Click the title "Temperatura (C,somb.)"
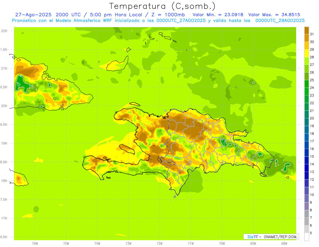 pos(162,6)
